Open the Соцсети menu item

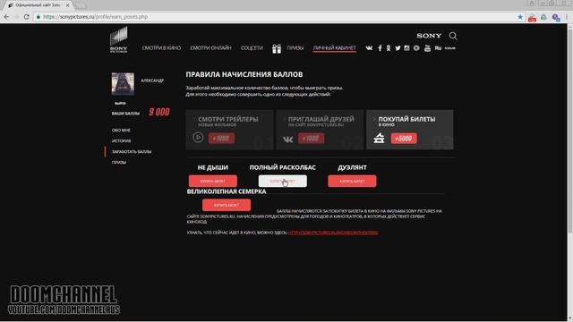252,47
